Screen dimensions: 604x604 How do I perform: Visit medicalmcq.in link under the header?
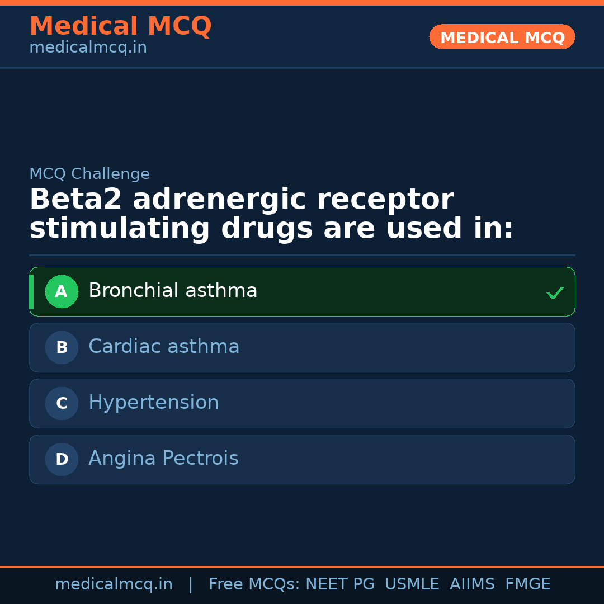point(88,48)
